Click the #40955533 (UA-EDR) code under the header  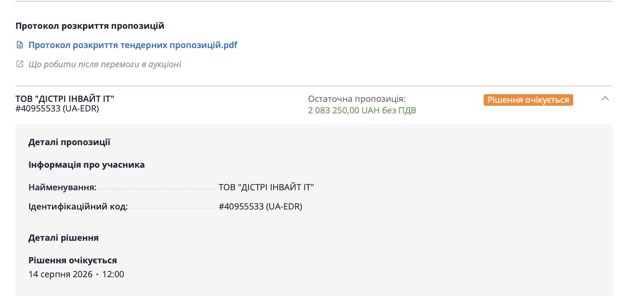coord(57,109)
